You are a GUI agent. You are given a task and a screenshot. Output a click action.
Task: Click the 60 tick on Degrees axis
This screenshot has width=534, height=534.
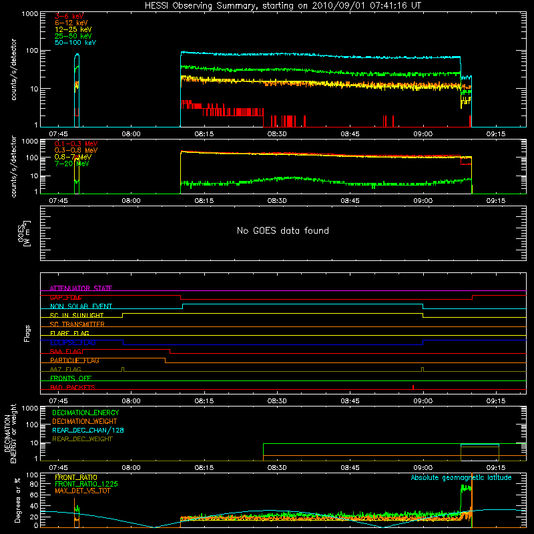pos(34,495)
